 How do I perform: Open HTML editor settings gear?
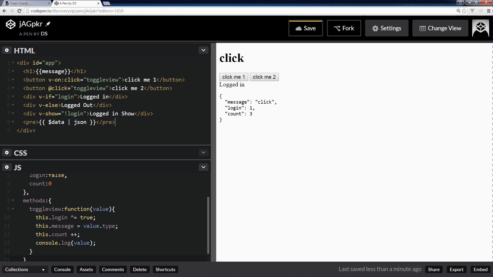(x=7, y=50)
